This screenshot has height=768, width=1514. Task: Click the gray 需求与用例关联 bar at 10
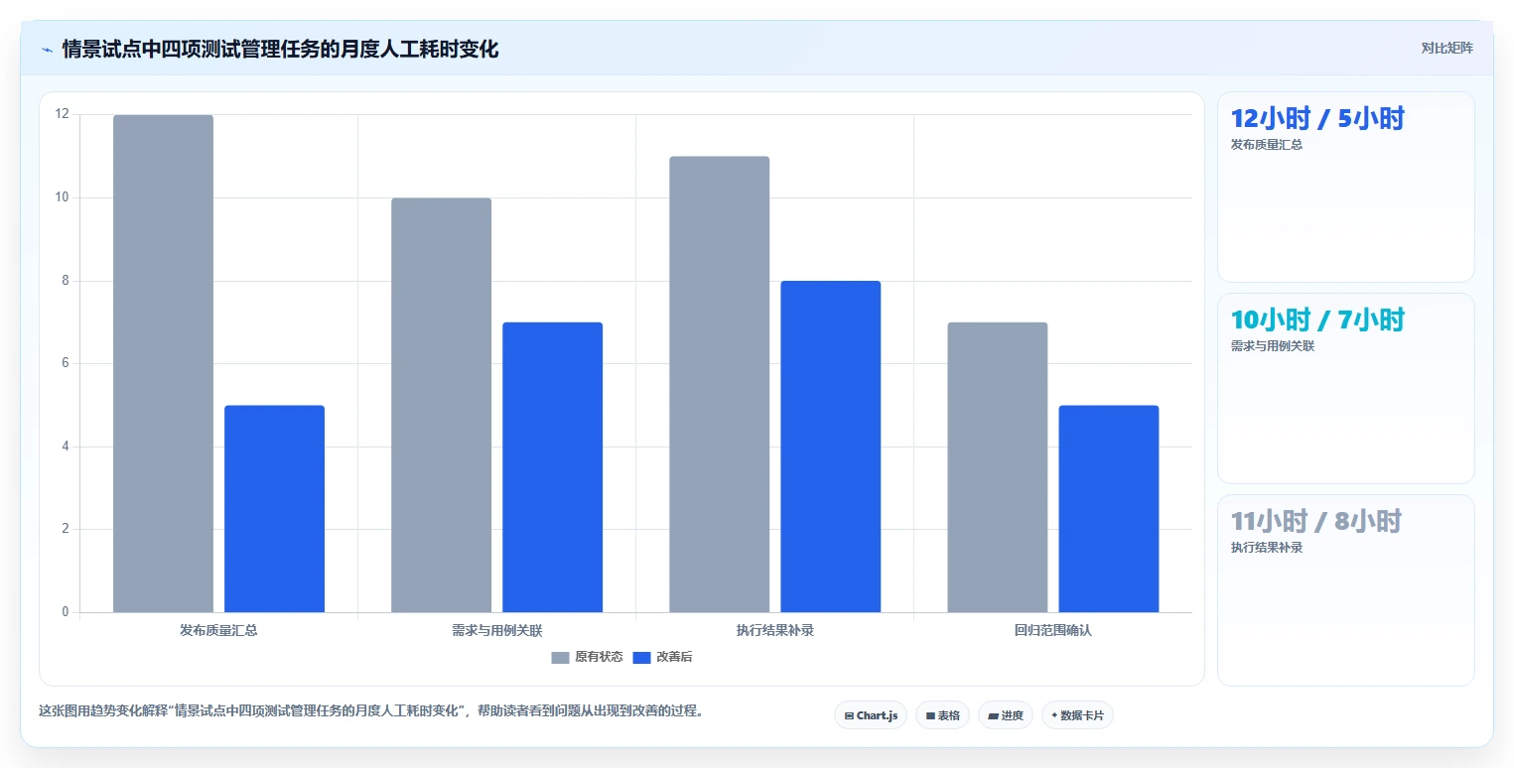point(441,405)
